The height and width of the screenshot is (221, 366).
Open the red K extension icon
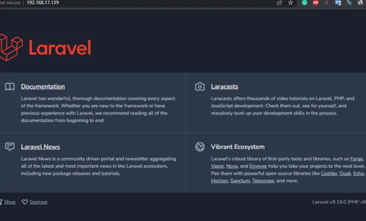(327, 2)
